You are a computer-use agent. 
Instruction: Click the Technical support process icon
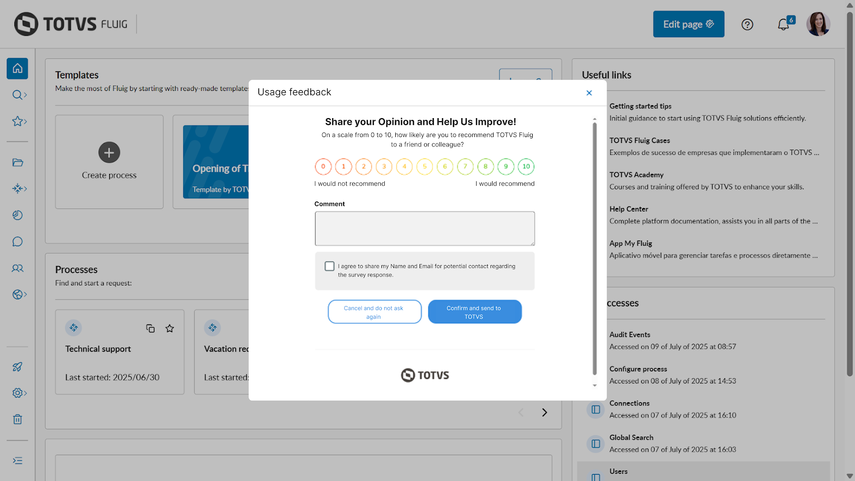(73, 328)
